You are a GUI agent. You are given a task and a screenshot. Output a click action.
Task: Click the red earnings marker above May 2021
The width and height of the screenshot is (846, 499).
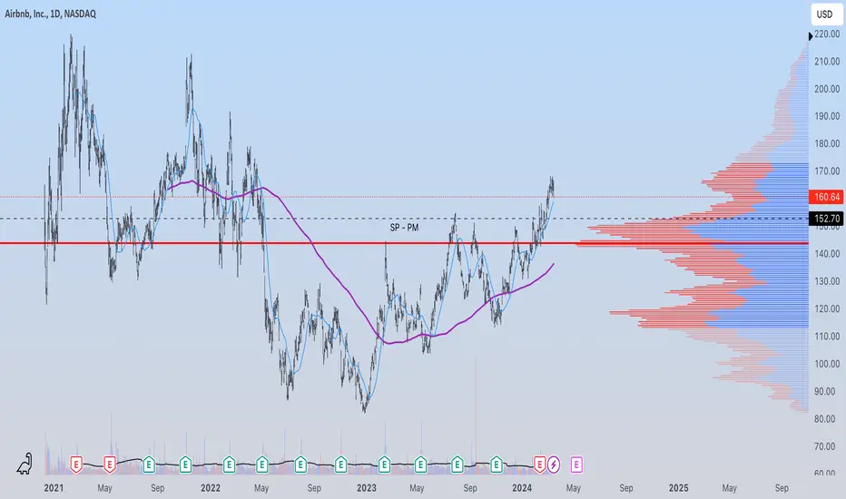point(110,464)
